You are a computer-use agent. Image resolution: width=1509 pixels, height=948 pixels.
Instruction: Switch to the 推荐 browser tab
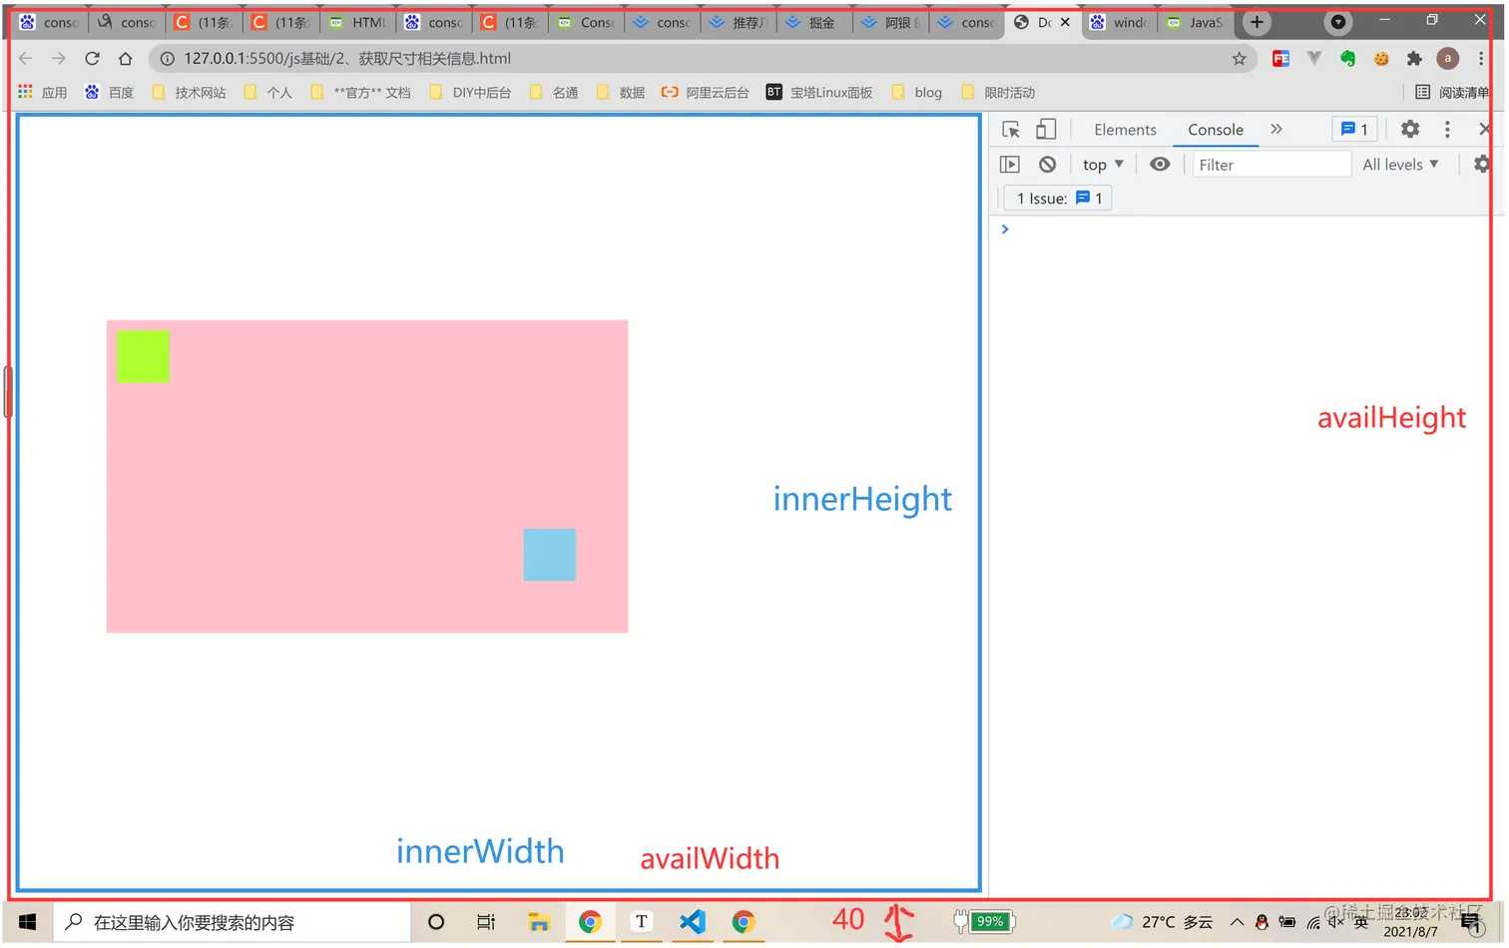[x=739, y=22]
